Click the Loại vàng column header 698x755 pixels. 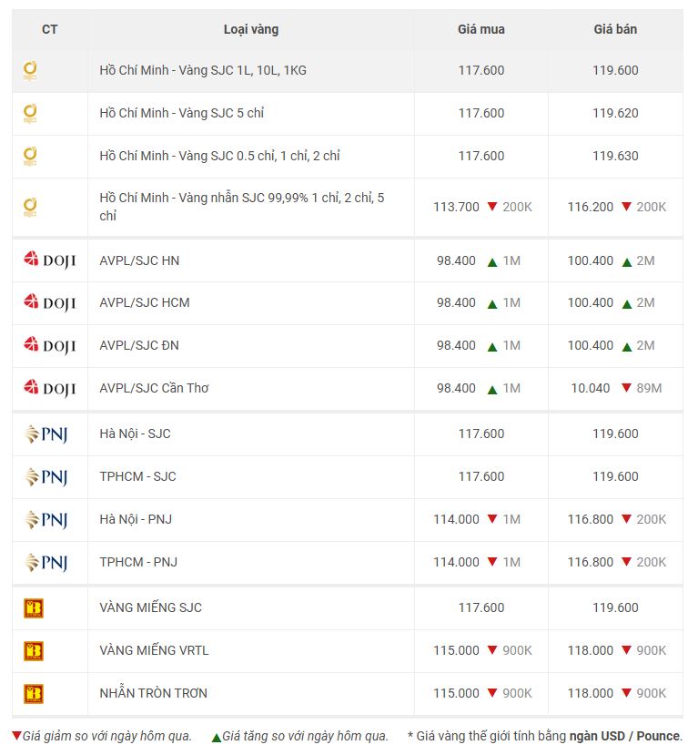(x=251, y=30)
